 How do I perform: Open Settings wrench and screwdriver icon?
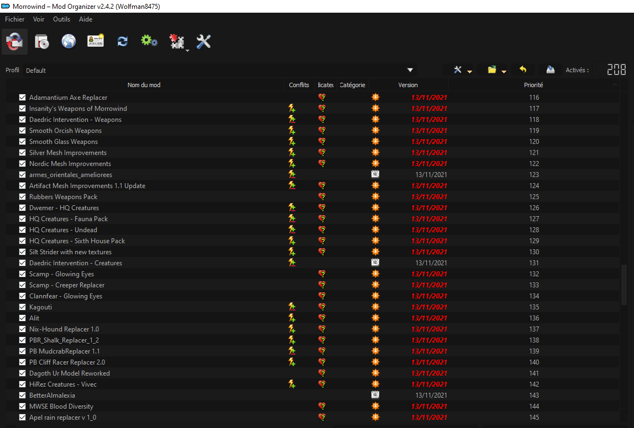pyautogui.click(x=204, y=42)
